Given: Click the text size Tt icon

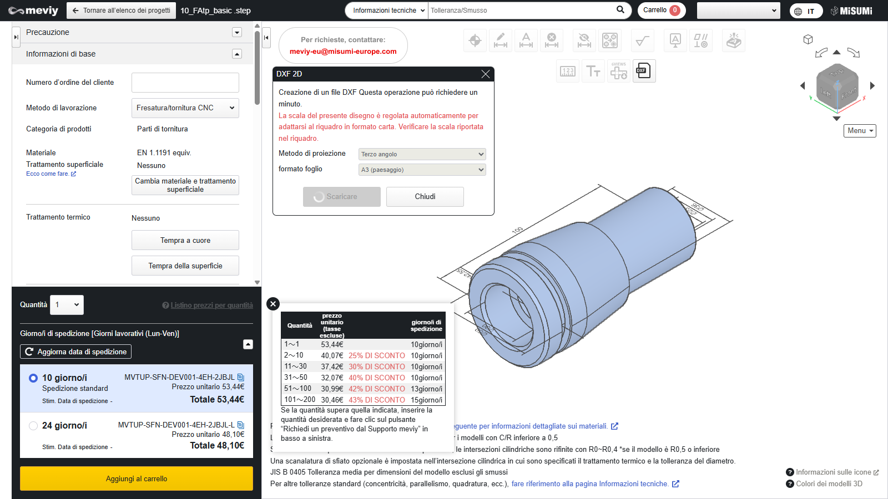Looking at the screenshot, I should 593,71.
